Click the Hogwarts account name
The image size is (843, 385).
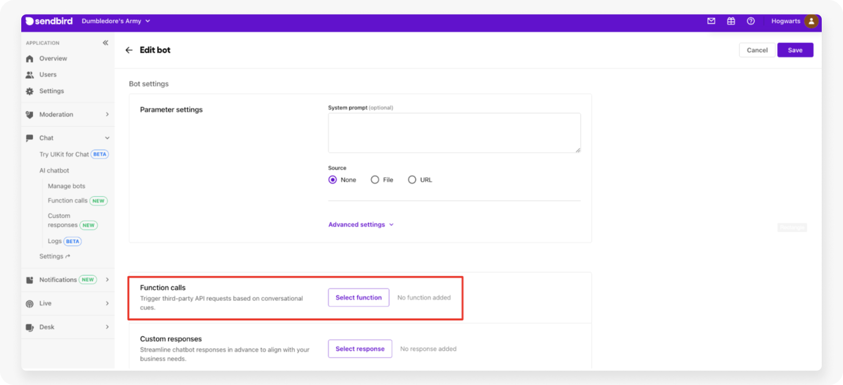tap(786, 21)
